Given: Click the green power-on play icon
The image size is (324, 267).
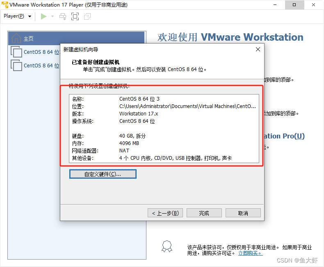Looking at the screenshot, I should [43, 16].
